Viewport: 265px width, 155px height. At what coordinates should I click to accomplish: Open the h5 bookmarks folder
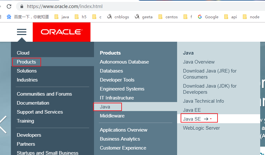(x=81, y=17)
